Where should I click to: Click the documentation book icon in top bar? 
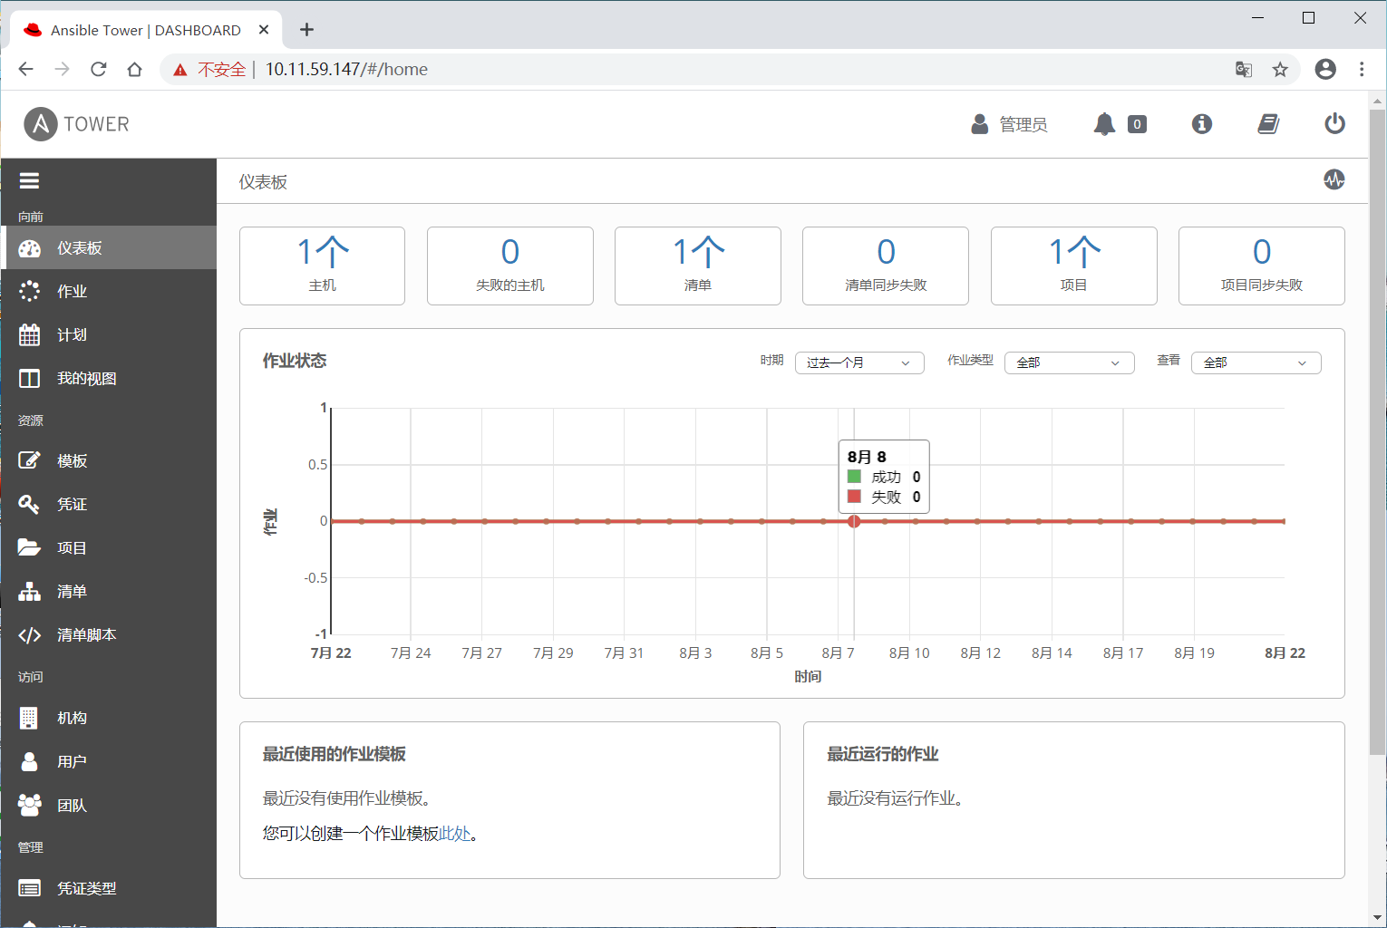pyautogui.click(x=1267, y=124)
